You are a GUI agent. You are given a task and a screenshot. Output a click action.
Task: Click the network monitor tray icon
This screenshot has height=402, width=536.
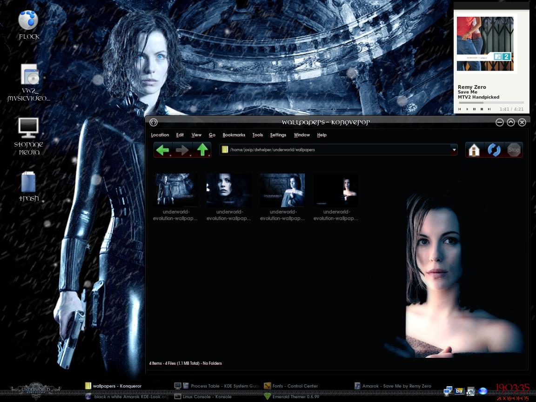pos(448,391)
